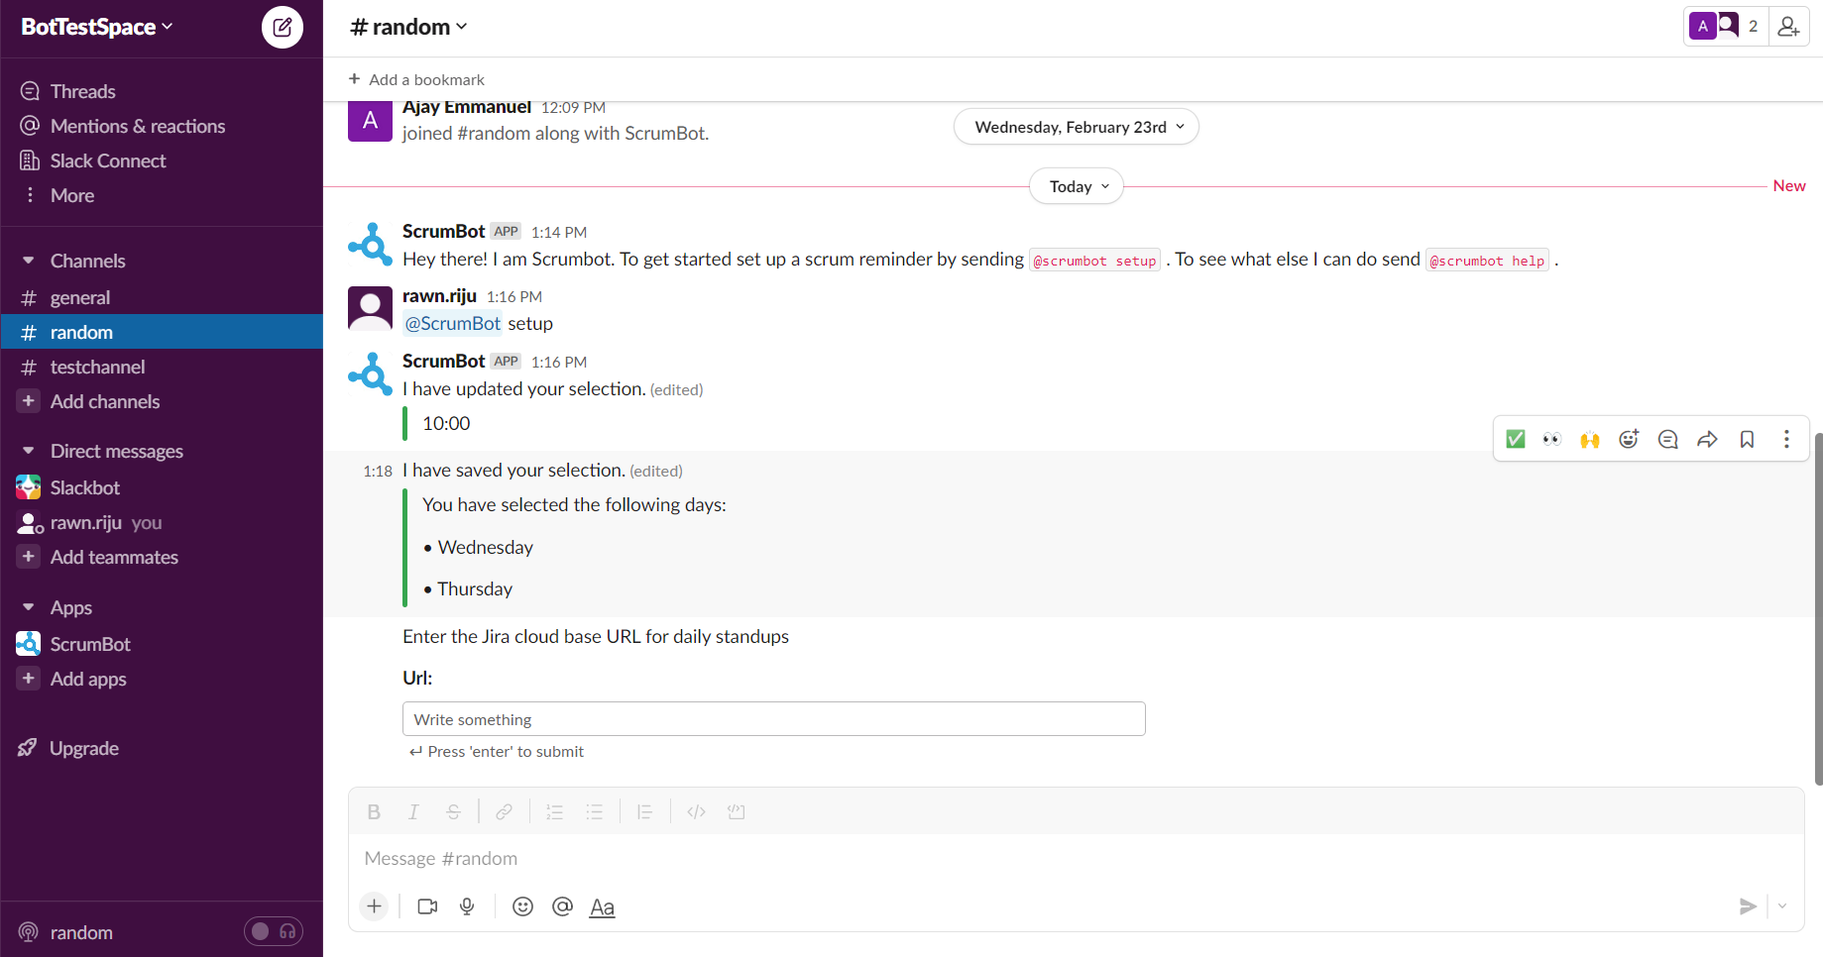Click the @ScrumBot mention link
1823x957 pixels.
point(452,323)
